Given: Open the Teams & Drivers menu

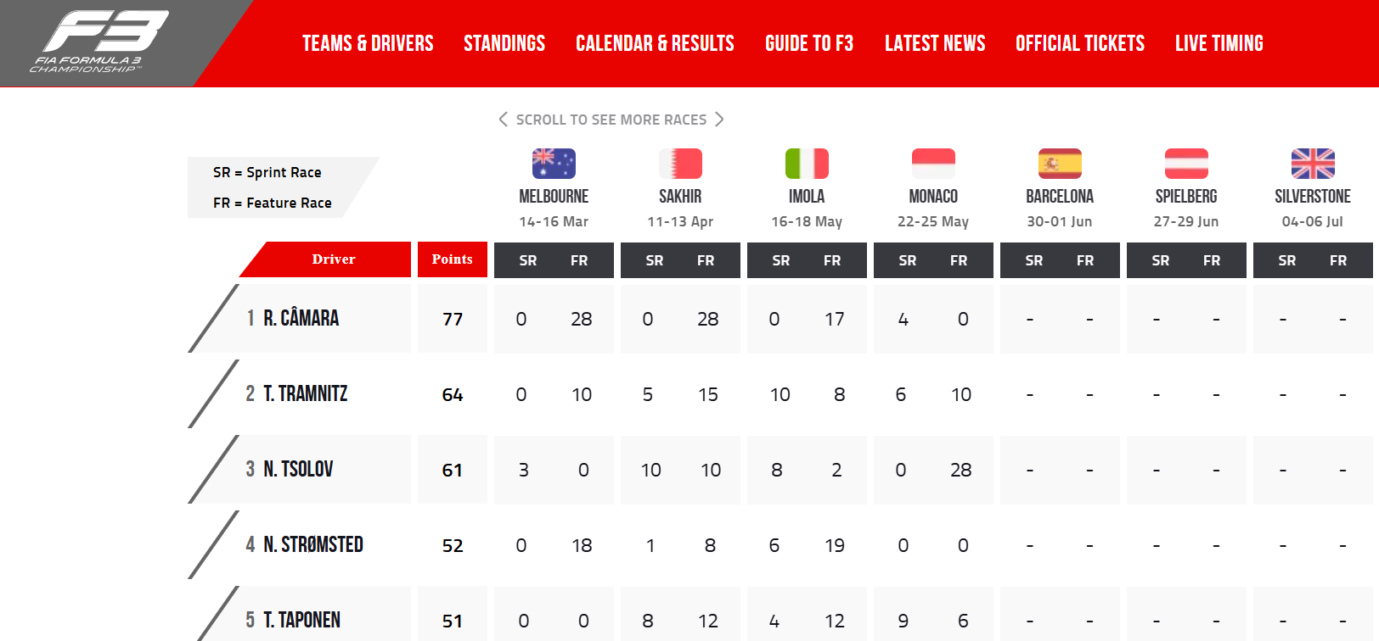Looking at the screenshot, I should coord(368,43).
